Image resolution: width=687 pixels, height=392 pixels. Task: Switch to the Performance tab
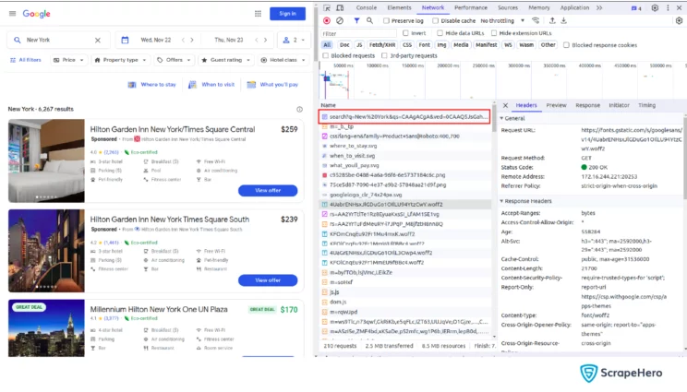(471, 8)
